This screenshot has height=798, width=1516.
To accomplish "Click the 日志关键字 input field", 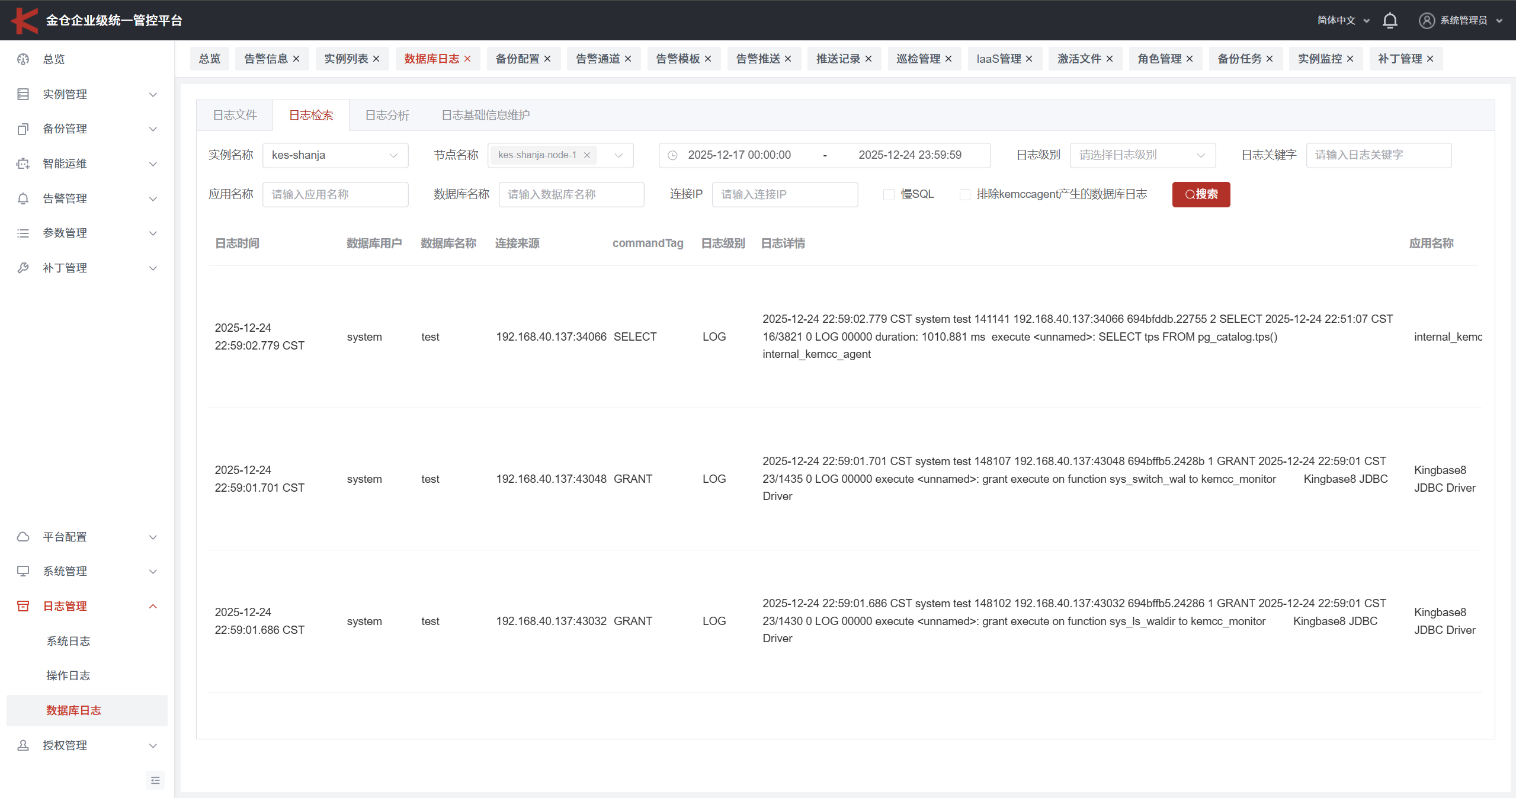I will tap(1378, 155).
